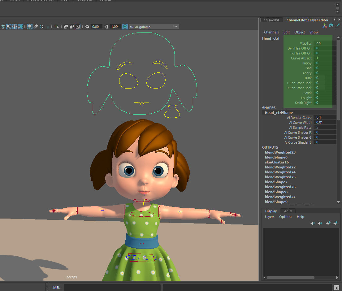
Task: Click the depth of field dark square icon
Action: click(x=47, y=27)
